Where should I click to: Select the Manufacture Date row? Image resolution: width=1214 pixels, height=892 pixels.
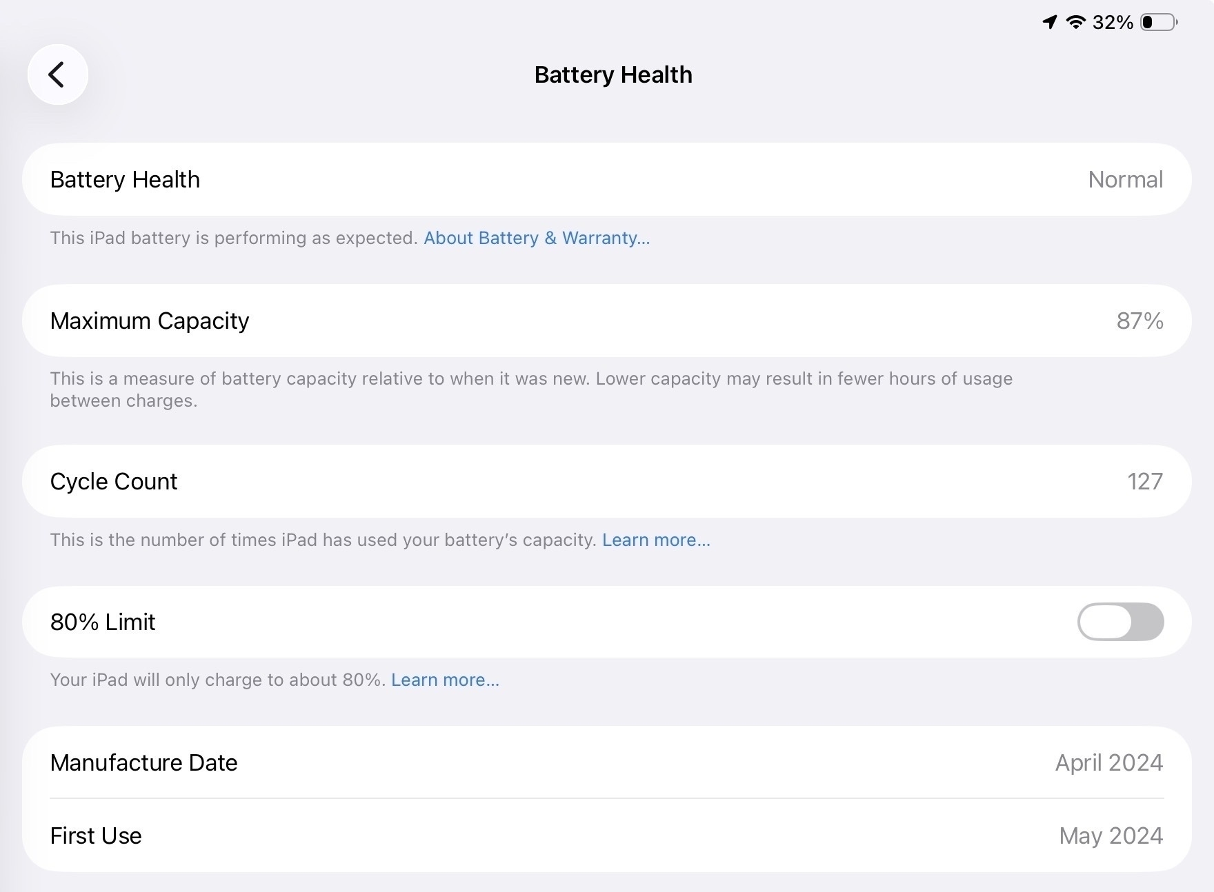[x=607, y=762]
